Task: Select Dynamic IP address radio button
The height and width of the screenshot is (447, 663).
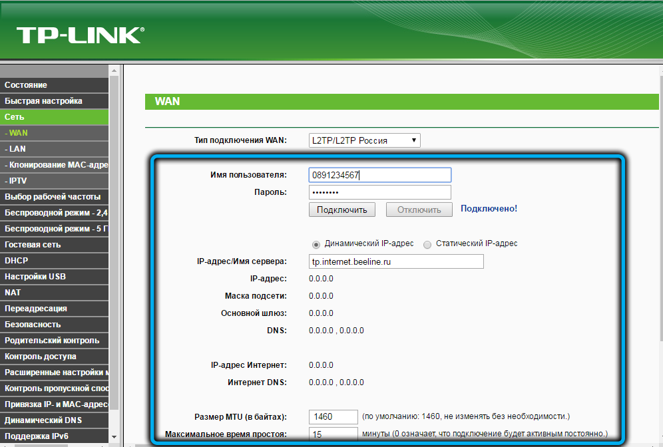Action: pos(316,244)
